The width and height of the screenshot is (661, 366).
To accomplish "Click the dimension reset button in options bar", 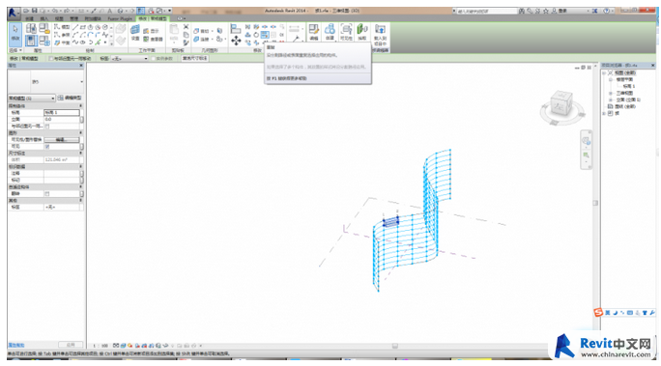I will point(195,59).
